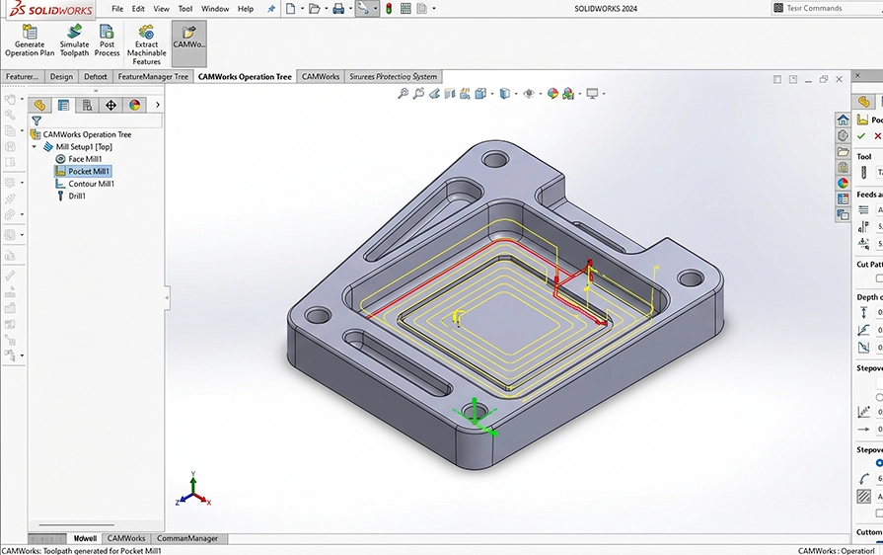The width and height of the screenshot is (883, 555).
Task: Open Print dropdown arrow
Action: [x=350, y=9]
